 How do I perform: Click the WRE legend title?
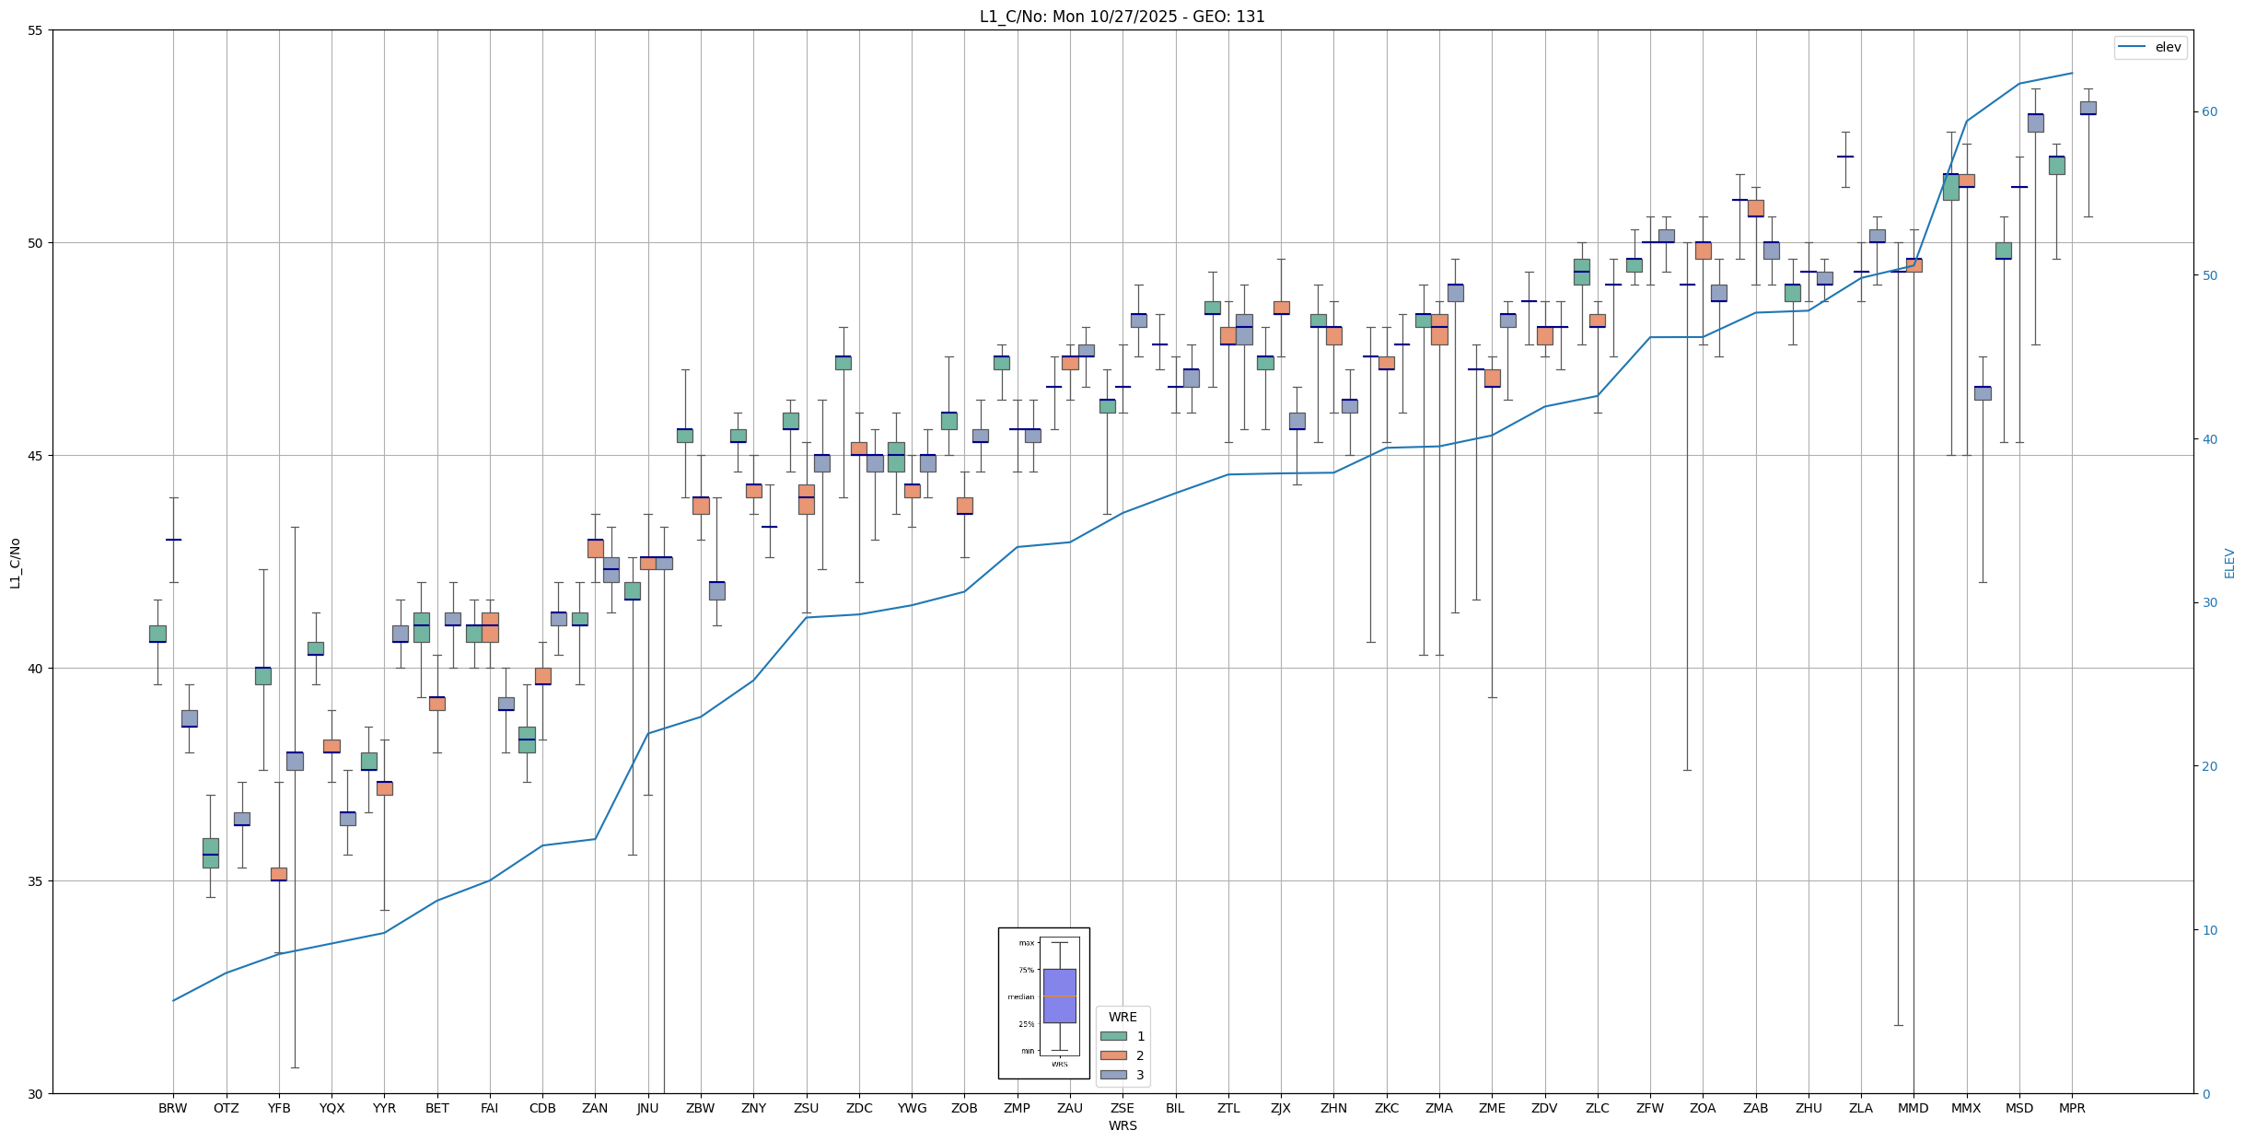pos(1122,1017)
